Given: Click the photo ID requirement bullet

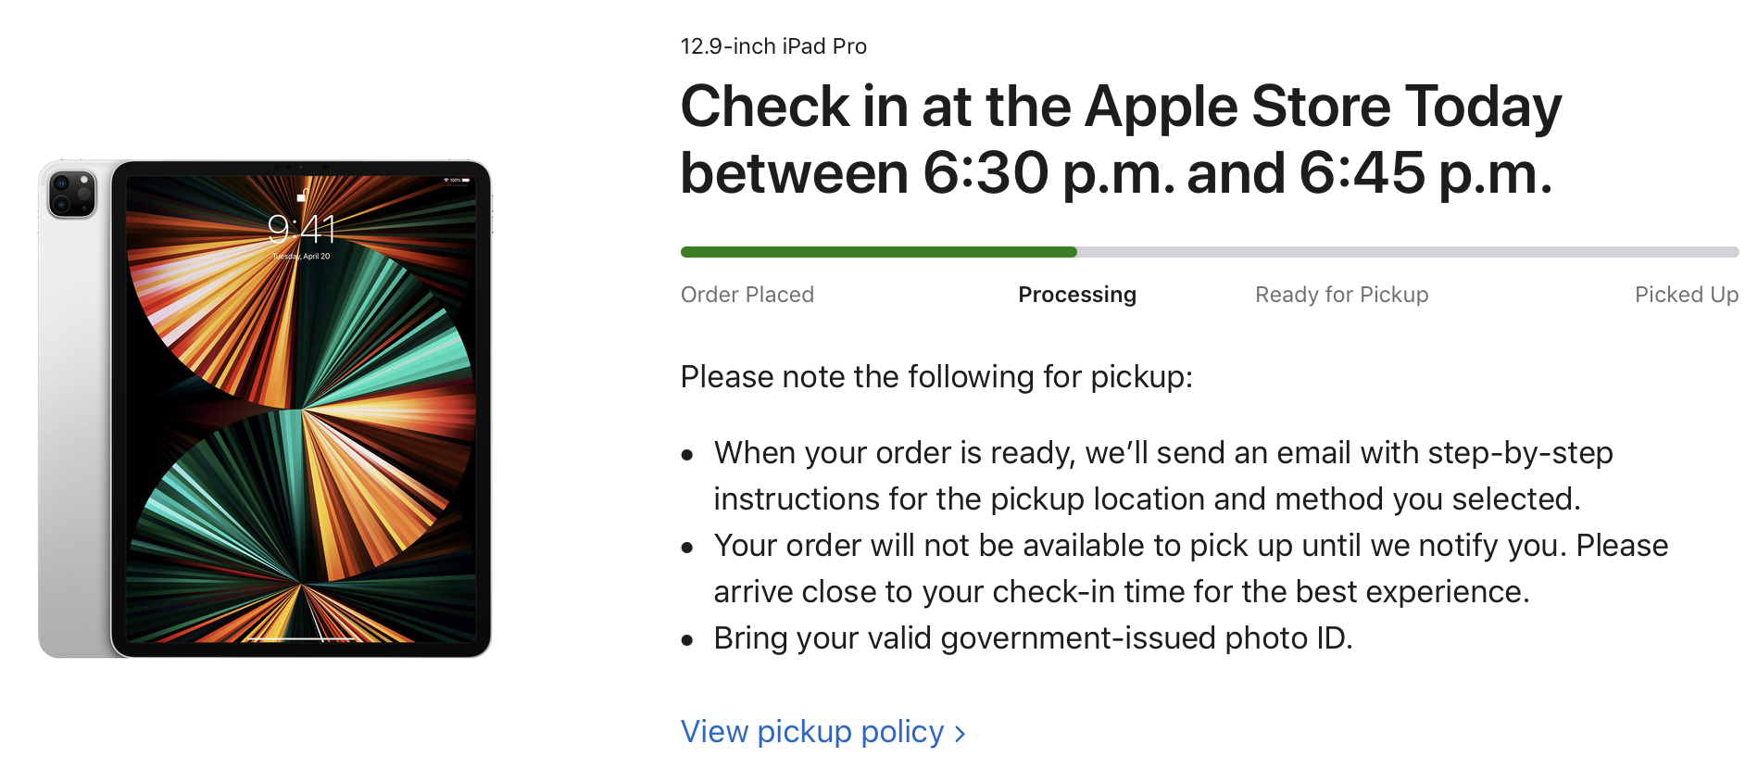Looking at the screenshot, I should tap(1033, 638).
